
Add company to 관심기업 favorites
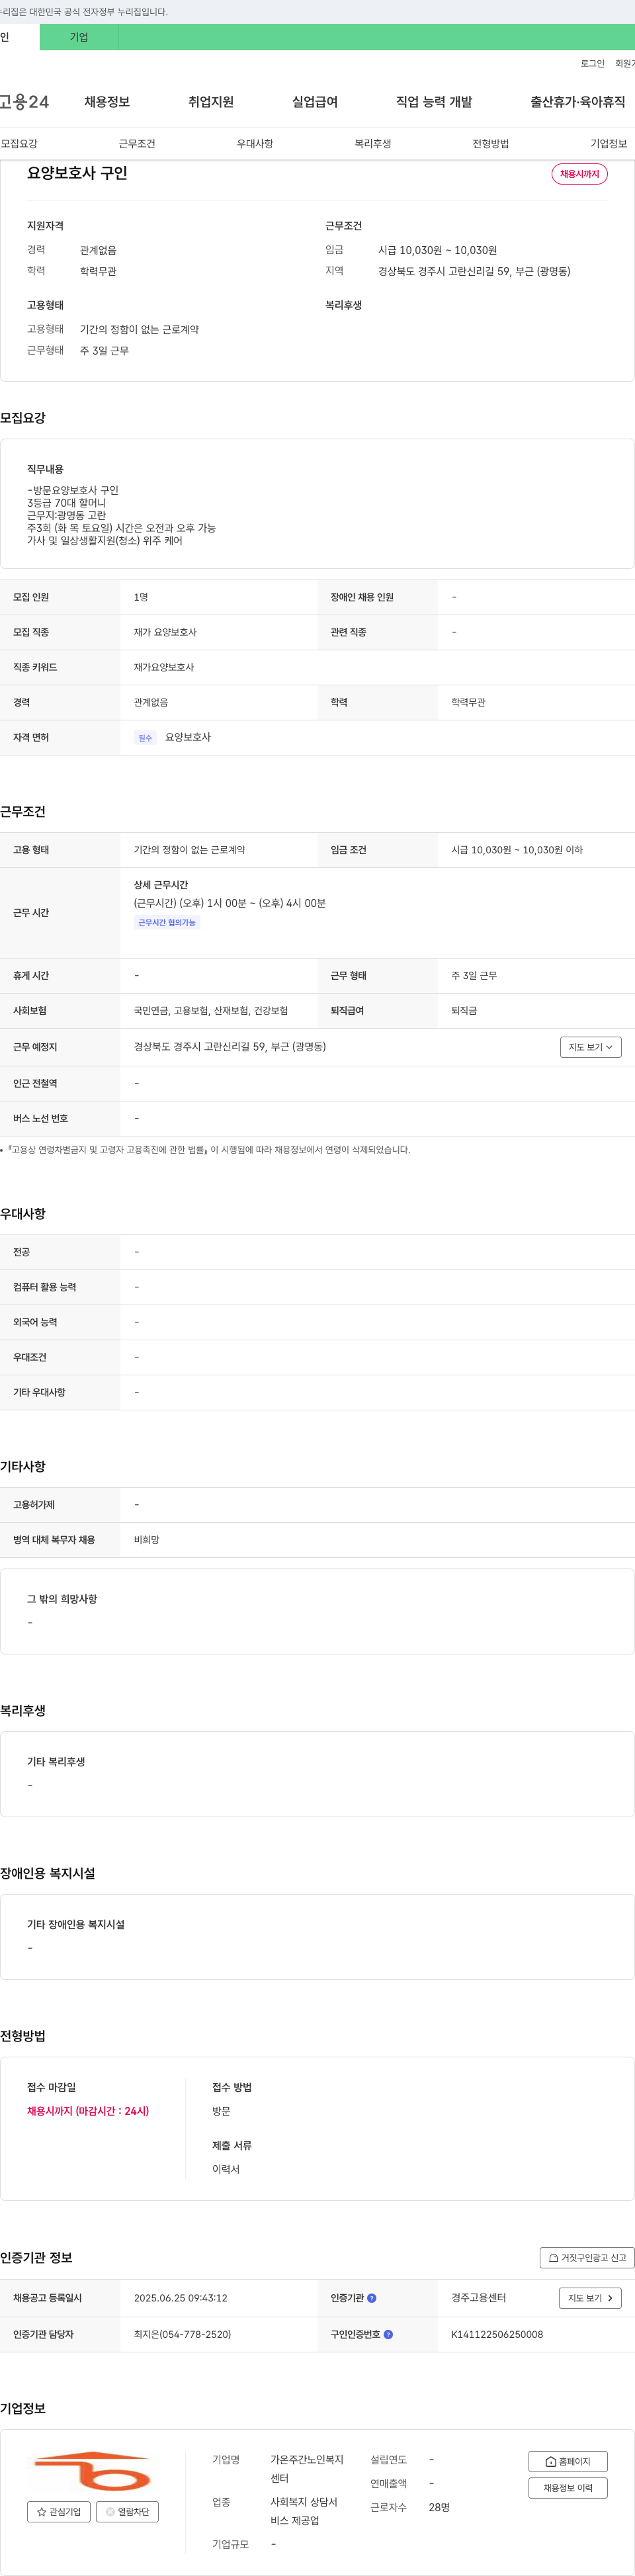click(x=59, y=2511)
